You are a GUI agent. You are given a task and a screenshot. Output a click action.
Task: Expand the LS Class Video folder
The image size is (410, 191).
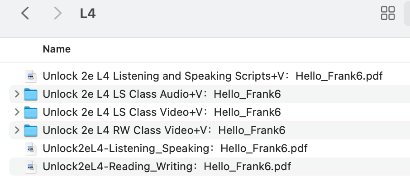tap(17, 112)
